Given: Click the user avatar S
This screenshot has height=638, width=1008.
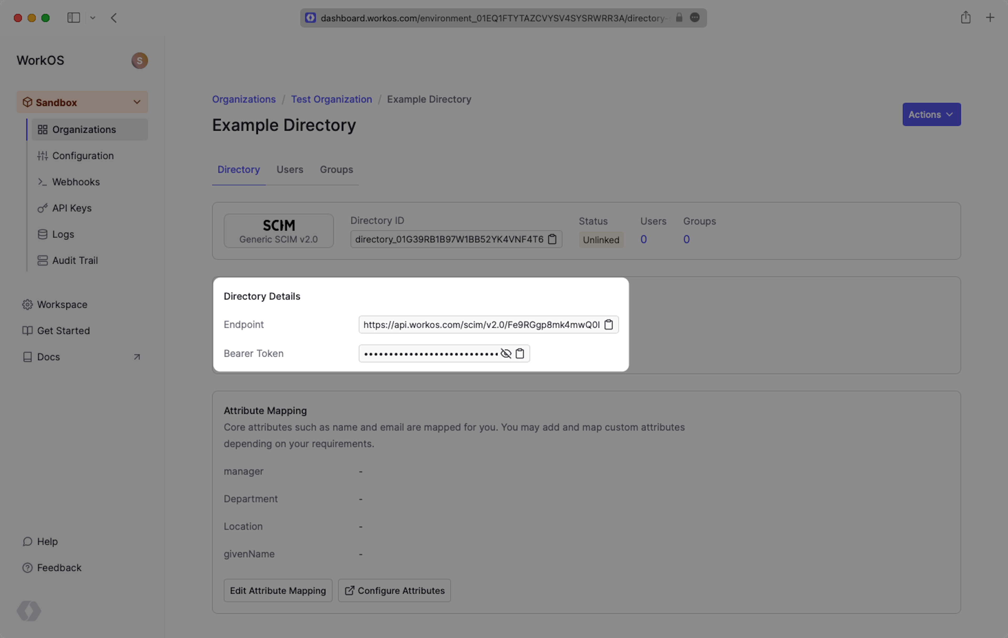Looking at the screenshot, I should click(139, 61).
